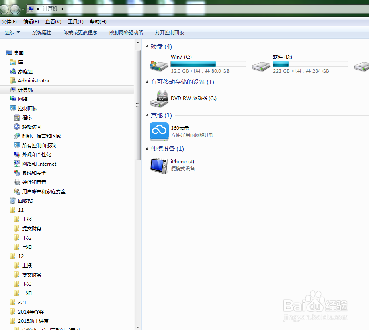The image size is (369, 330).
Task: Open the 组织 dropdown menu
Action: [12, 32]
